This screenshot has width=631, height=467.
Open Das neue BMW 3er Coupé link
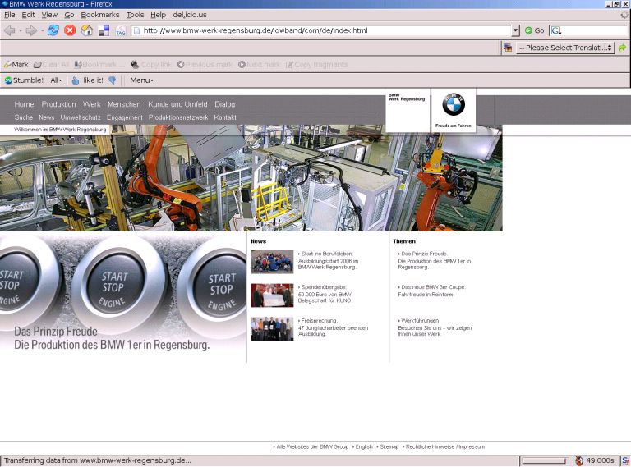[434, 287]
